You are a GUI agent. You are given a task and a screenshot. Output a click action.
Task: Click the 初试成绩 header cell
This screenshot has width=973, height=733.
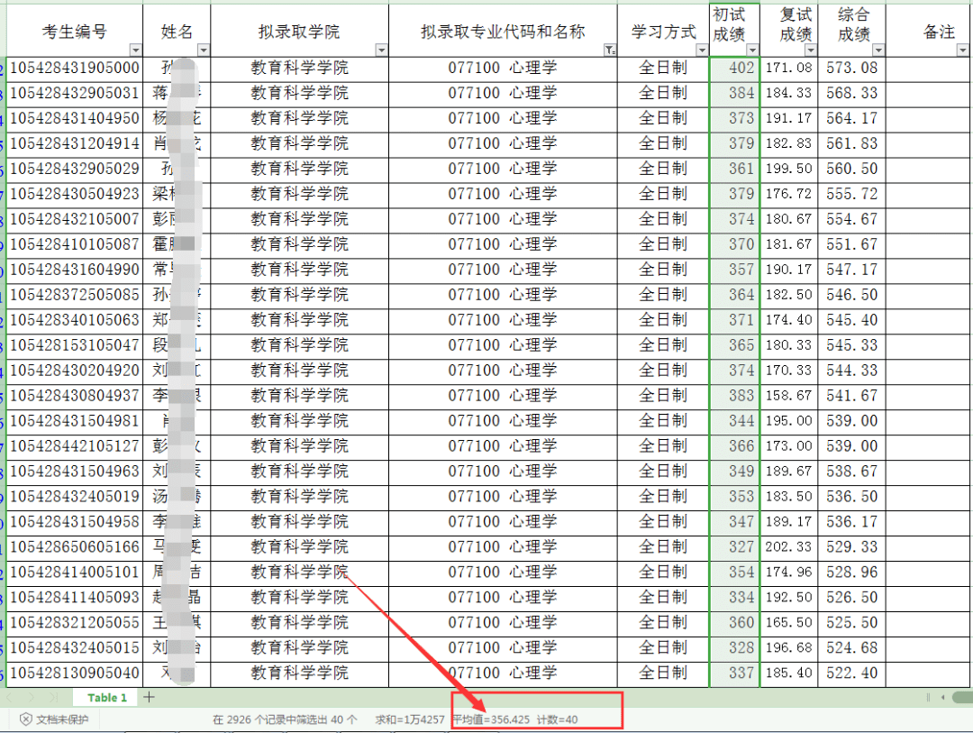tap(735, 31)
